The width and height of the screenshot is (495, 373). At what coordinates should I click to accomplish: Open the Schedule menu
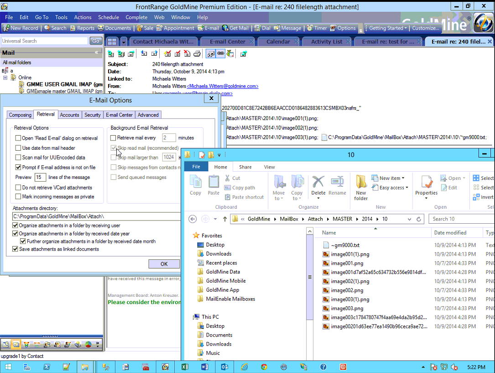click(108, 17)
